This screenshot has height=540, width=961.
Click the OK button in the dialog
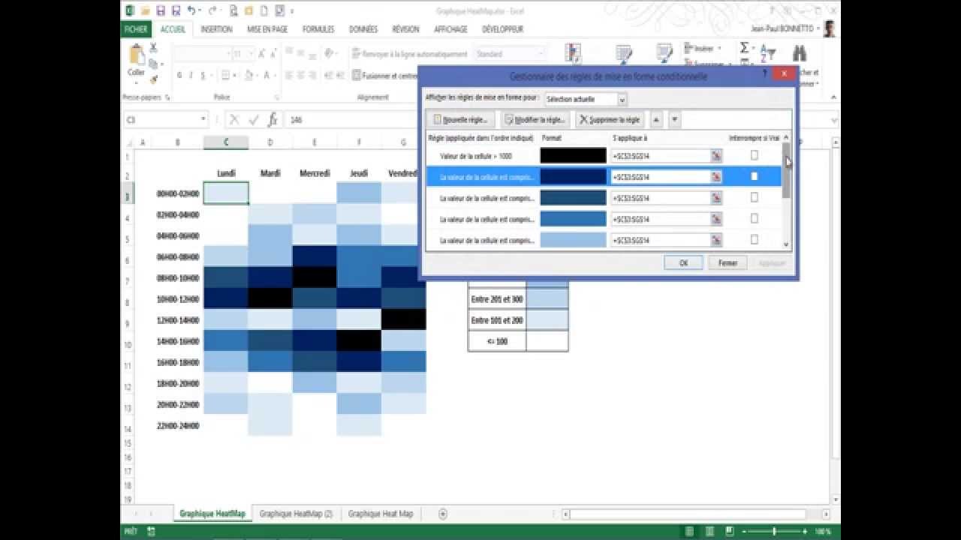(x=683, y=263)
